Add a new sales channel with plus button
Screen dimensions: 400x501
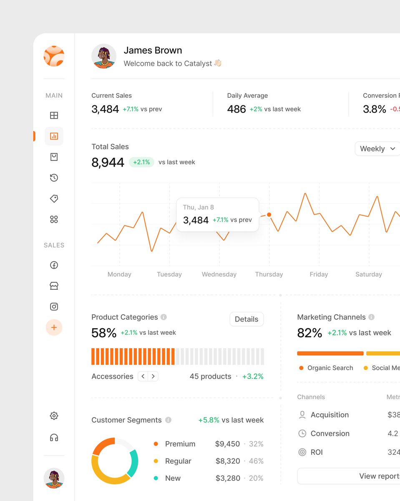tap(54, 328)
